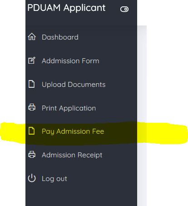Open the Addmission Form menu entry
This screenshot has width=188, height=206.
click(x=70, y=61)
